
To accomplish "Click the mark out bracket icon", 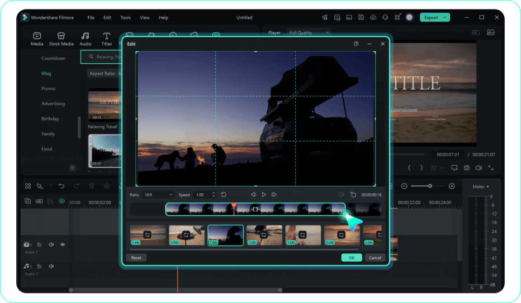I will pos(422,168).
